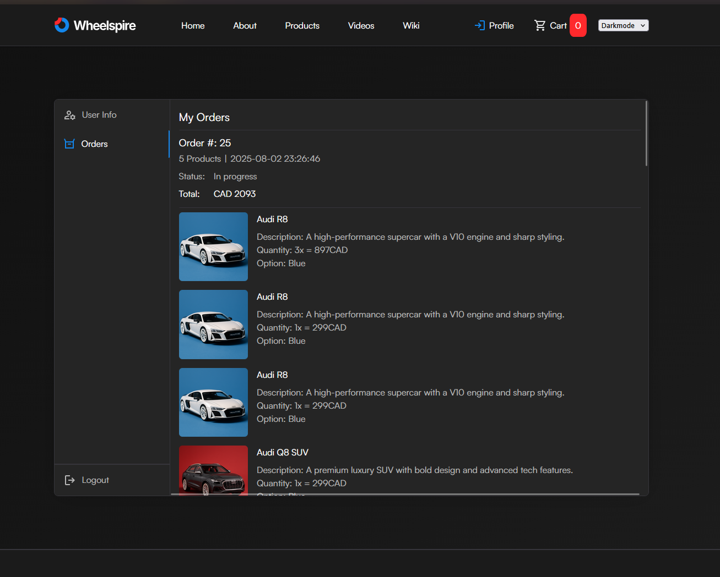Go to the Wiki page
Image resolution: width=720 pixels, height=577 pixels.
coord(411,25)
